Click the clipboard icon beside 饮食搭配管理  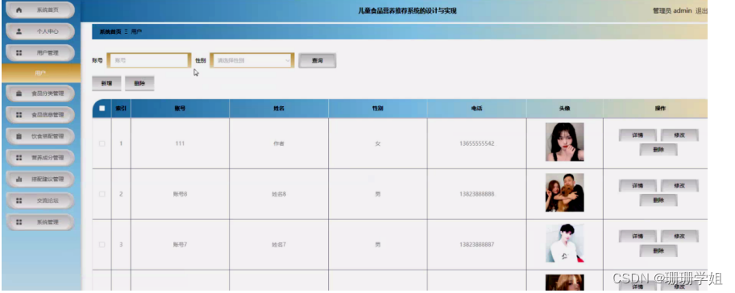tap(19, 136)
